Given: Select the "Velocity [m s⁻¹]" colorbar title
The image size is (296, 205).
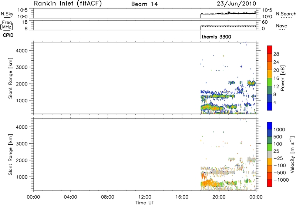Looking at the screenshot, I should pyautogui.click(x=292, y=154).
